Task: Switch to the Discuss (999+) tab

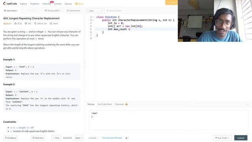Action: coord(52,11)
